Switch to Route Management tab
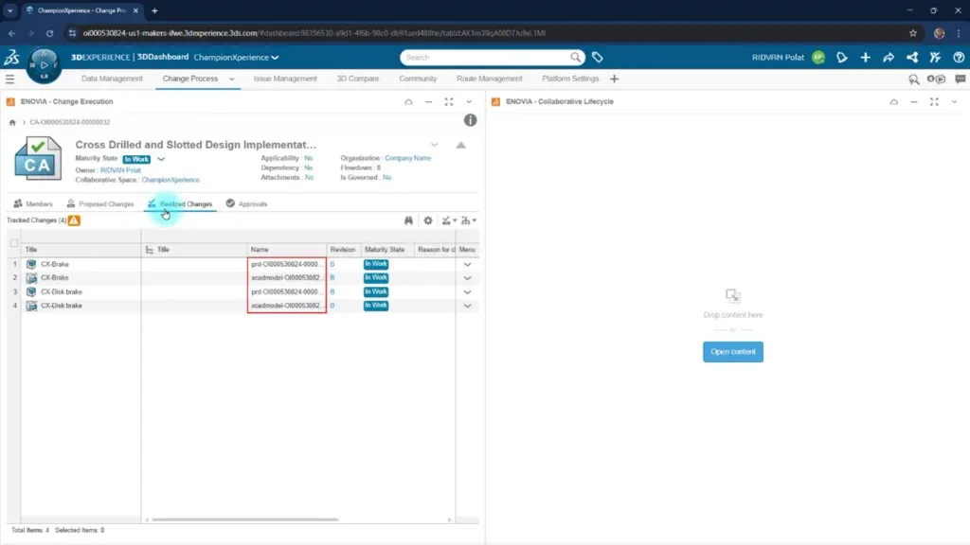 coord(490,79)
